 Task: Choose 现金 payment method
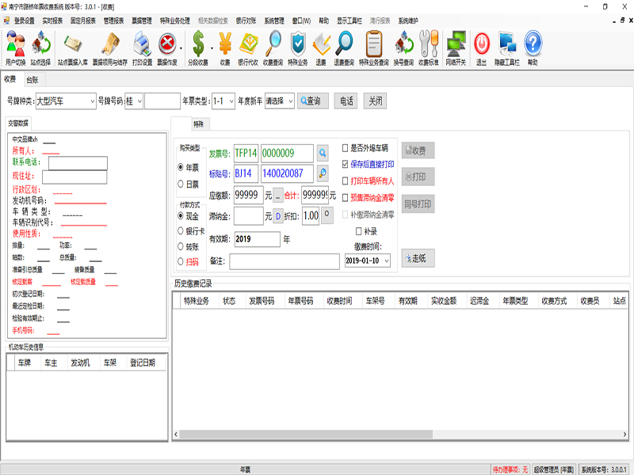click(181, 216)
